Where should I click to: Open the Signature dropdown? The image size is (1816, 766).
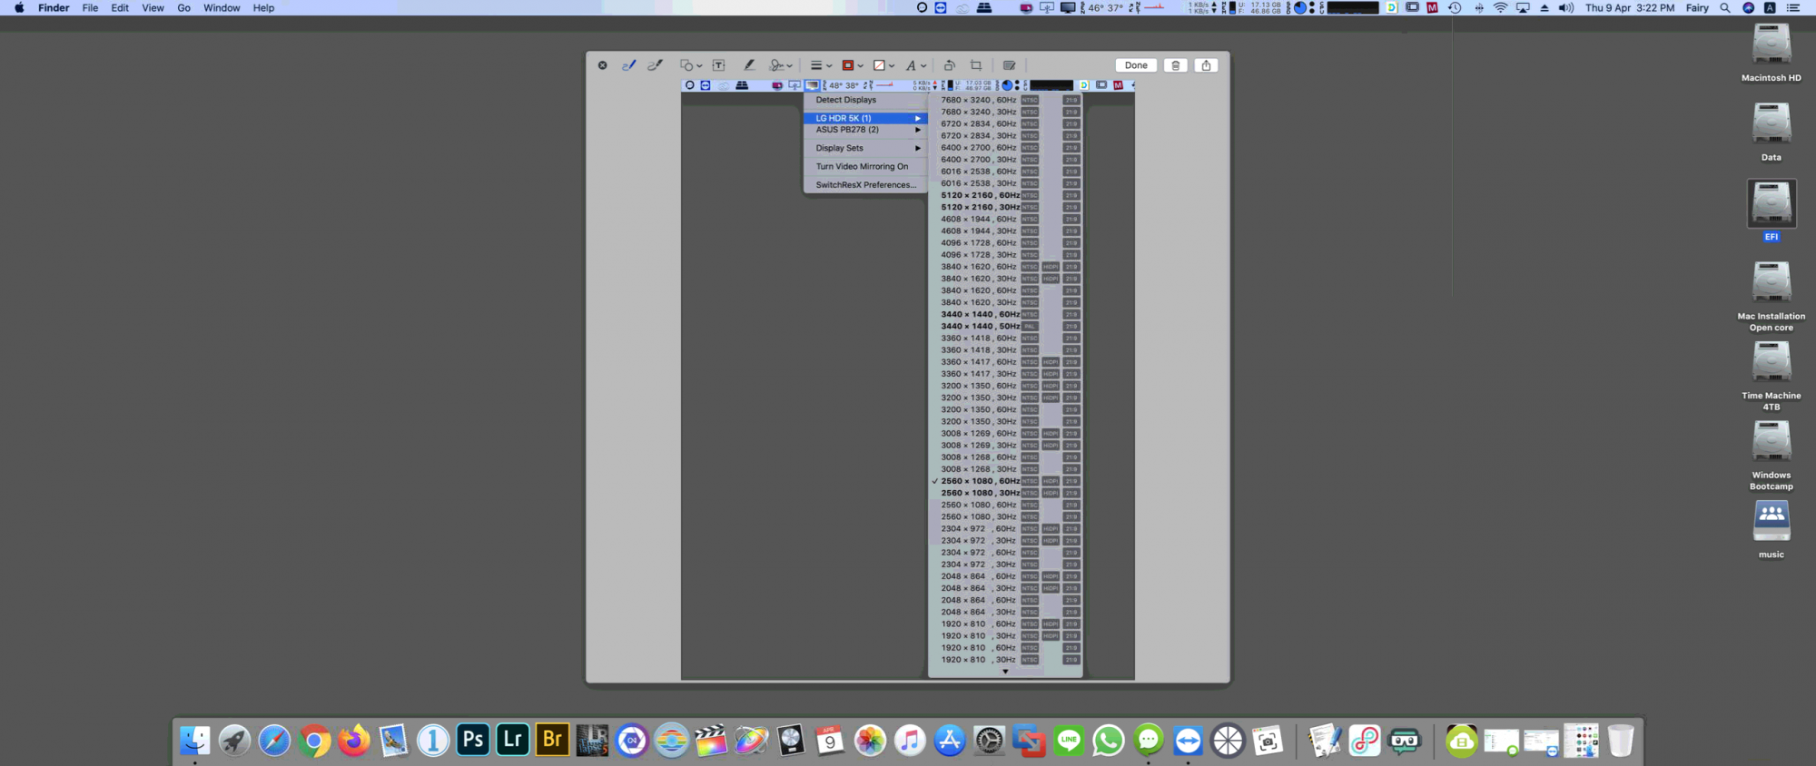[x=781, y=65]
